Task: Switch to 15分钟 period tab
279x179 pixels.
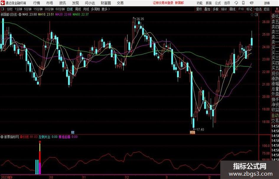Action: point(38,9)
